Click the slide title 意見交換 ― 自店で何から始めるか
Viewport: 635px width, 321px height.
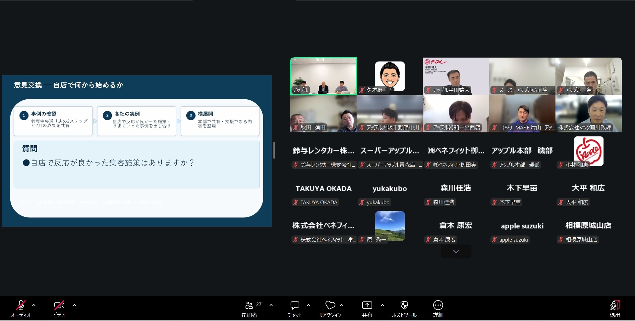(69, 85)
